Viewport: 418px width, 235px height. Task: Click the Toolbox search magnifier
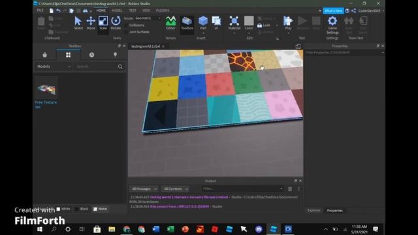[120, 67]
